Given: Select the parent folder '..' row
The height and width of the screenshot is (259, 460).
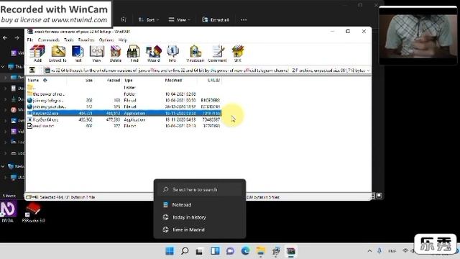Looking at the screenshot, I should [x=124, y=88].
